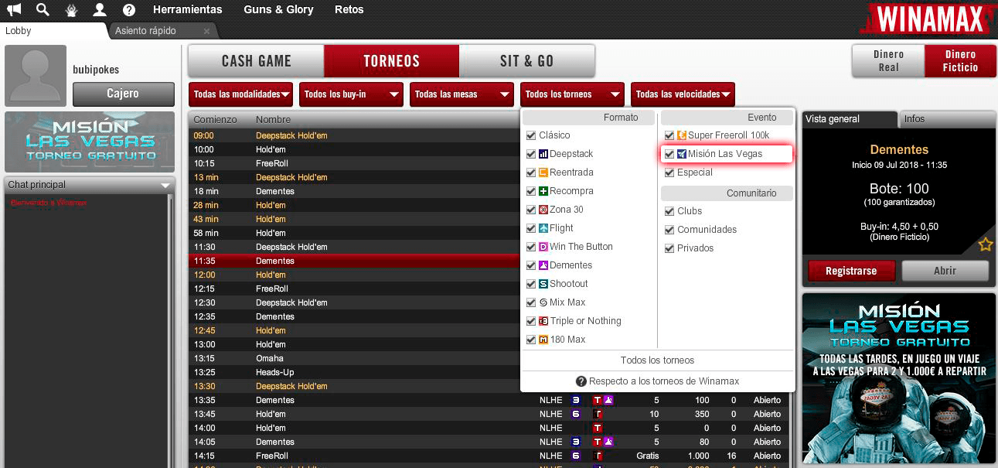Image resolution: width=998 pixels, height=468 pixels.
Task: Uncheck the Clásico format checkbox
Action: 531,135
